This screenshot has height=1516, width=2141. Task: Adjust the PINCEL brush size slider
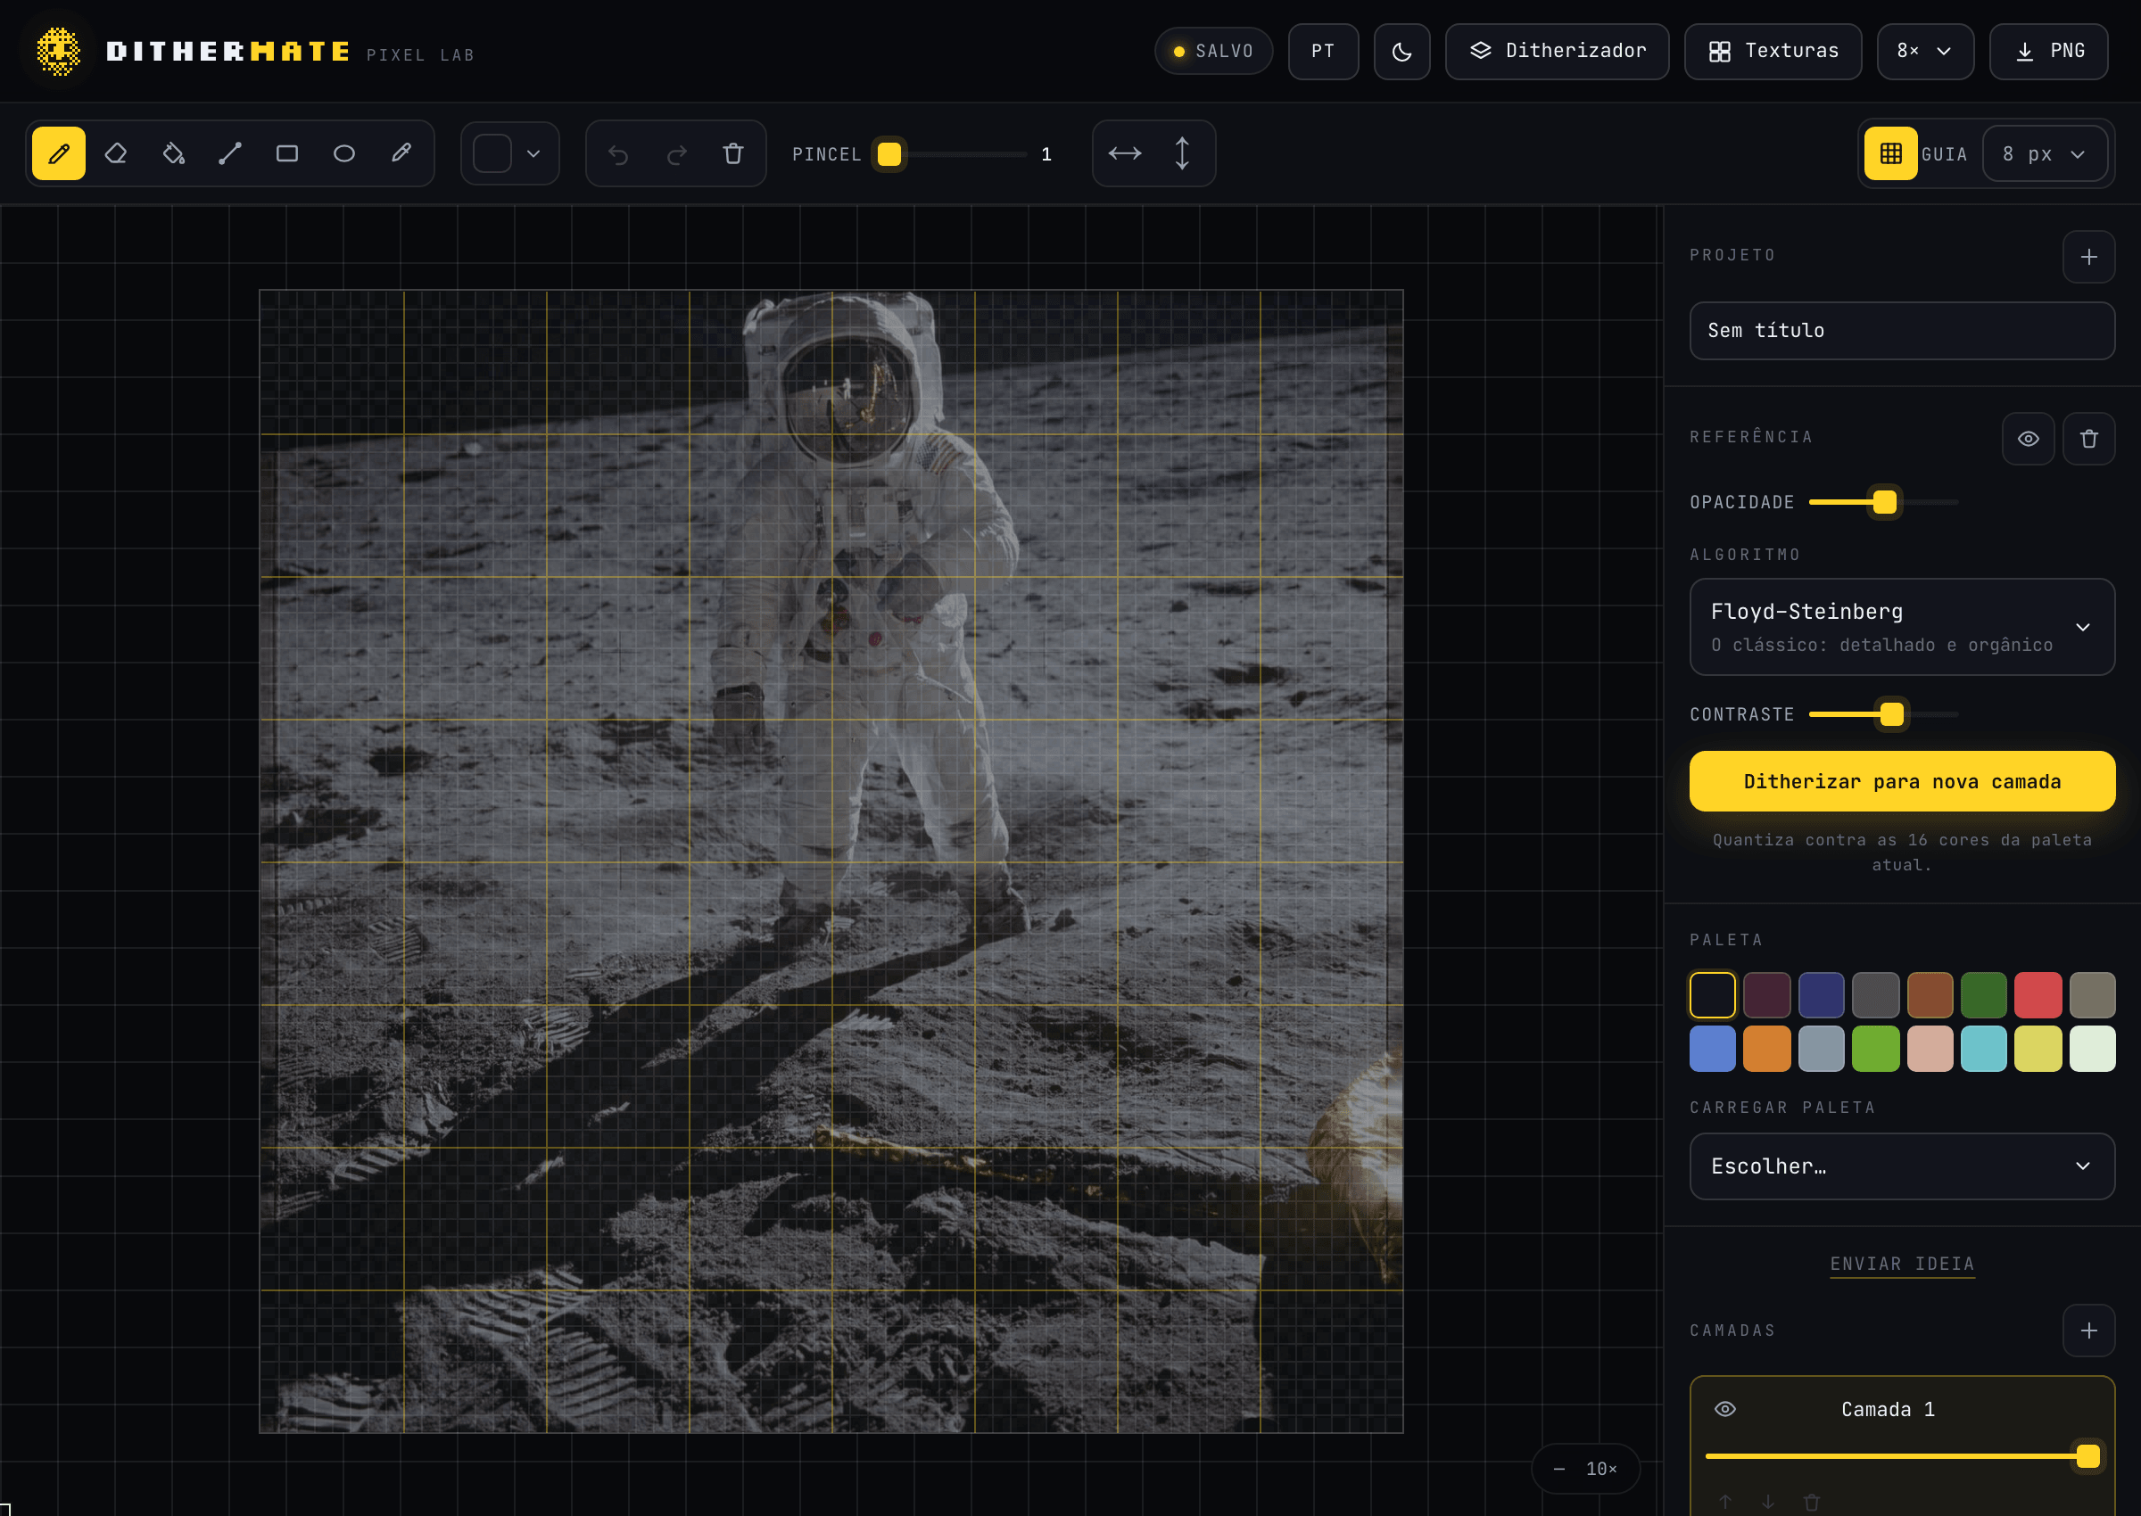coord(953,154)
